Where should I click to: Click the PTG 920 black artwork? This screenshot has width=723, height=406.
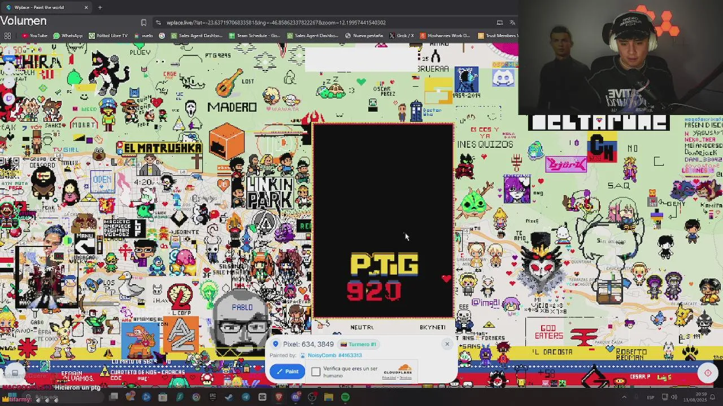click(383, 221)
